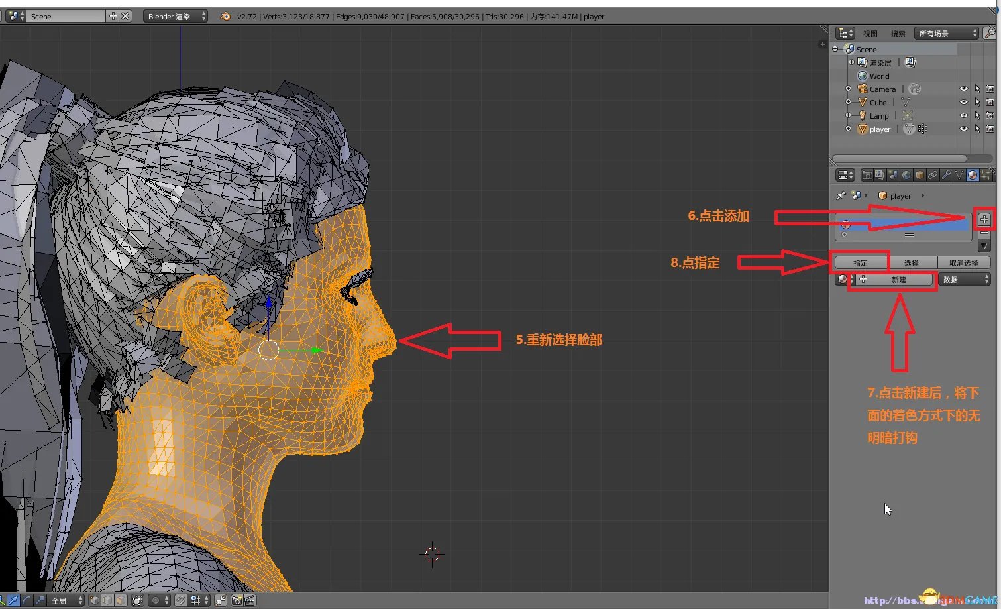Image resolution: width=1001 pixels, height=609 pixels.
Task: Select the rotate manipulator arc icon
Action: [26, 600]
